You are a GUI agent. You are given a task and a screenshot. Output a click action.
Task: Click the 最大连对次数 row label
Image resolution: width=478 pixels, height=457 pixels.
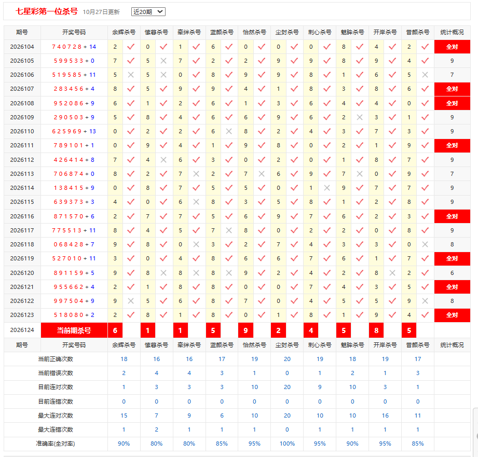(56, 416)
